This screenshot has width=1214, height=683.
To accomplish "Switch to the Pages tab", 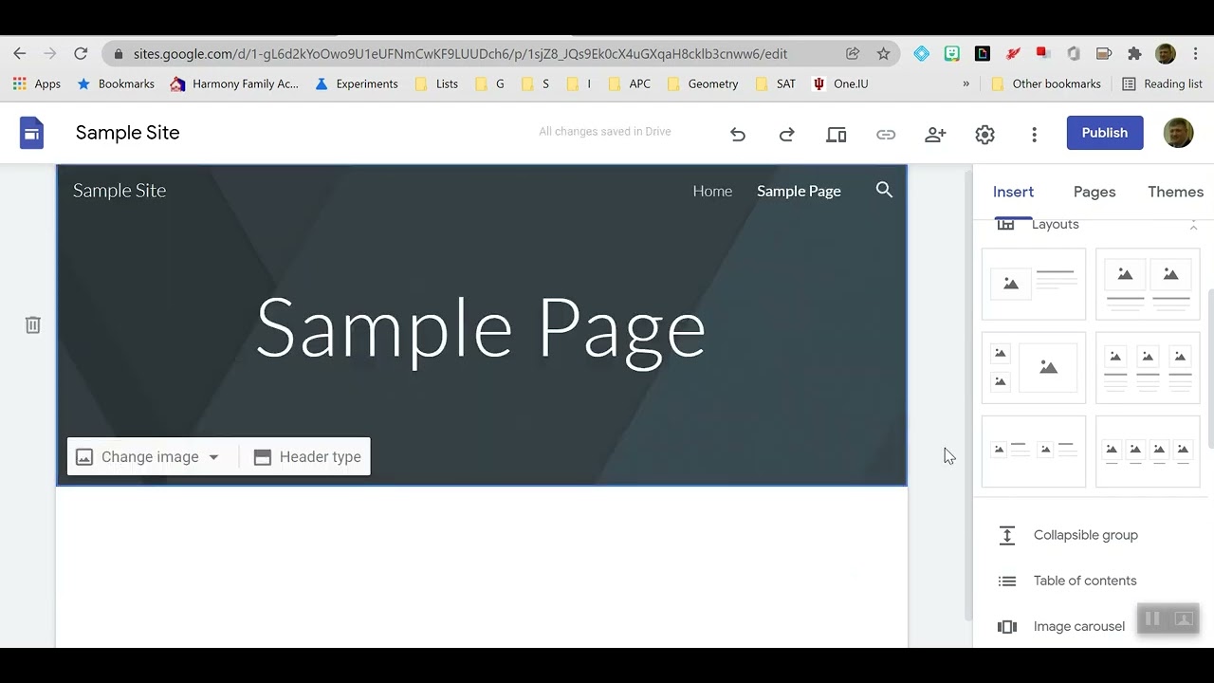I will 1094,192.
